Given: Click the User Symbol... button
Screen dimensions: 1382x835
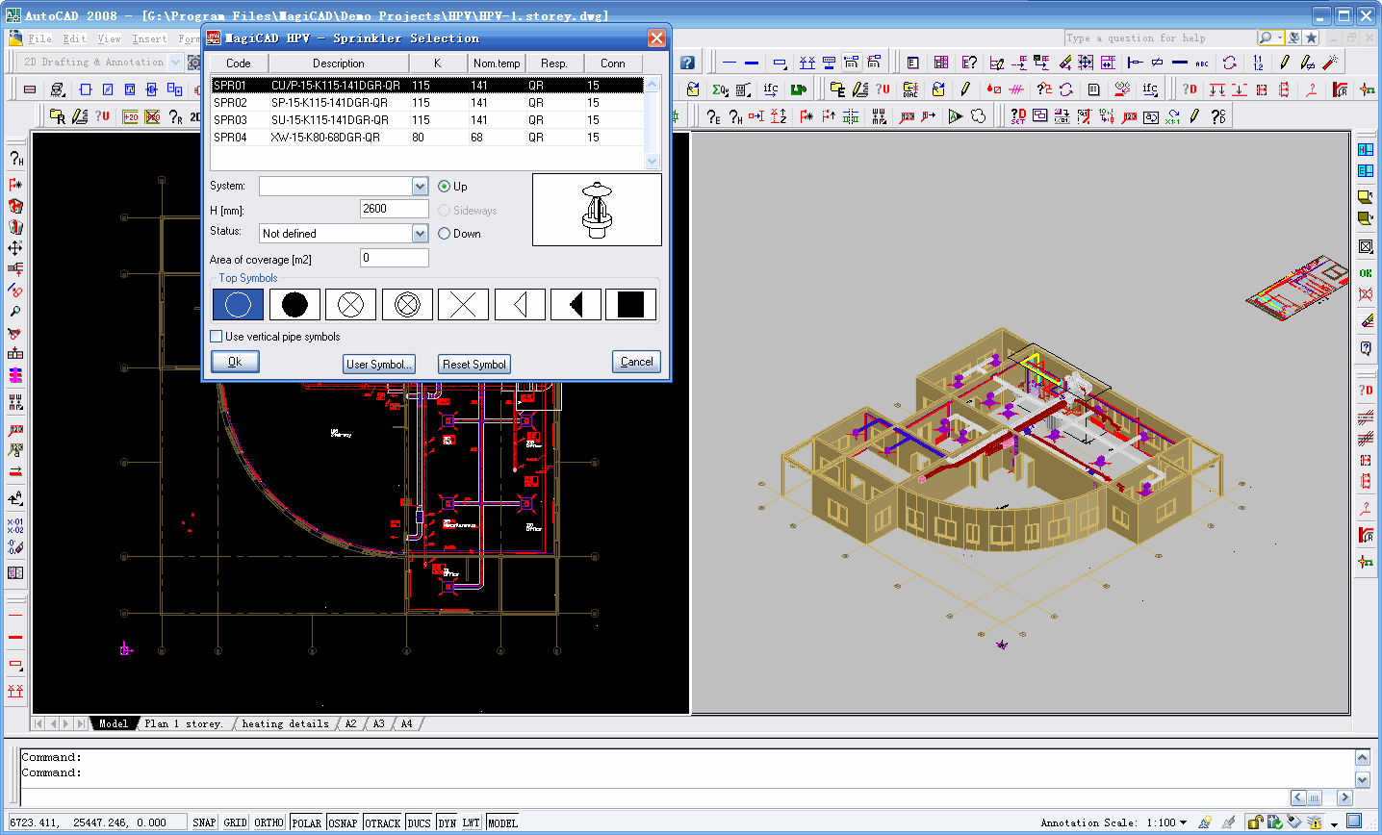Looking at the screenshot, I should [379, 365].
